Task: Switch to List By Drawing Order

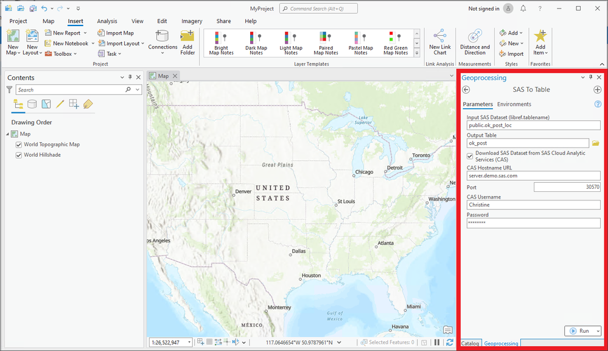Action: coord(18,104)
